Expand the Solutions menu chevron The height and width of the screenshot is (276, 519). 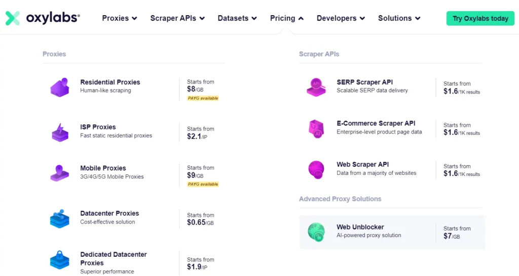pyautogui.click(x=418, y=19)
